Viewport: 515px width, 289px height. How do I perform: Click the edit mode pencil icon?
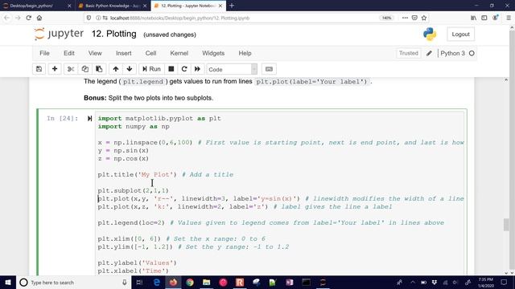(429, 53)
